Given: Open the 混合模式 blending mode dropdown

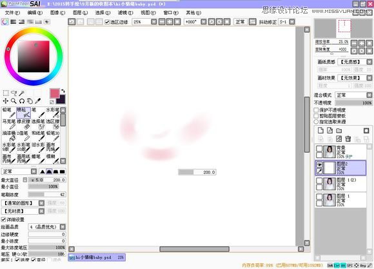Looking at the screenshot, I should pyautogui.click(x=369, y=95).
